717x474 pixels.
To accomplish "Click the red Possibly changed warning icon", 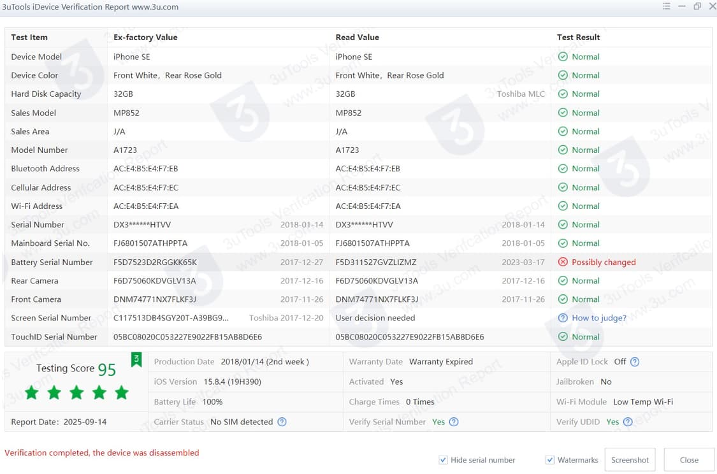I will point(563,262).
